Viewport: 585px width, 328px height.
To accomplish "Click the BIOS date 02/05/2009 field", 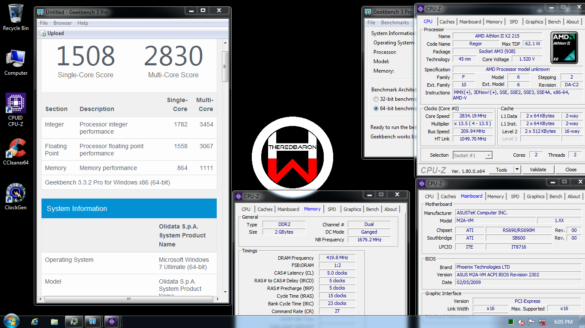I will 518,282.
